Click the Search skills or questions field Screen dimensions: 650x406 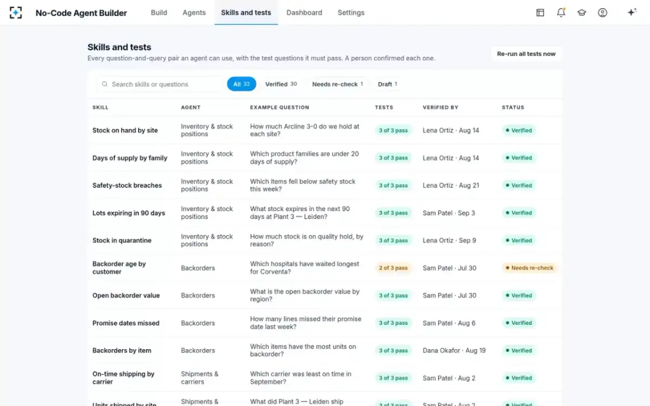160,84
